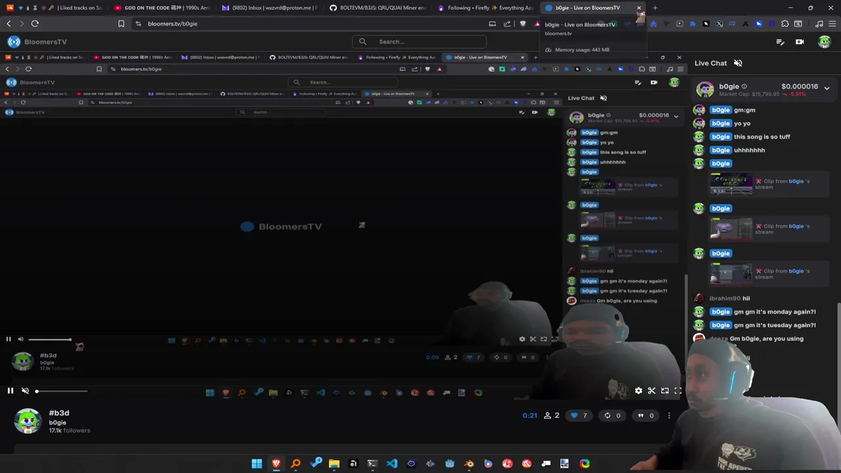
Task: Open the browser extensions puzzle icon
Action: click(785, 24)
